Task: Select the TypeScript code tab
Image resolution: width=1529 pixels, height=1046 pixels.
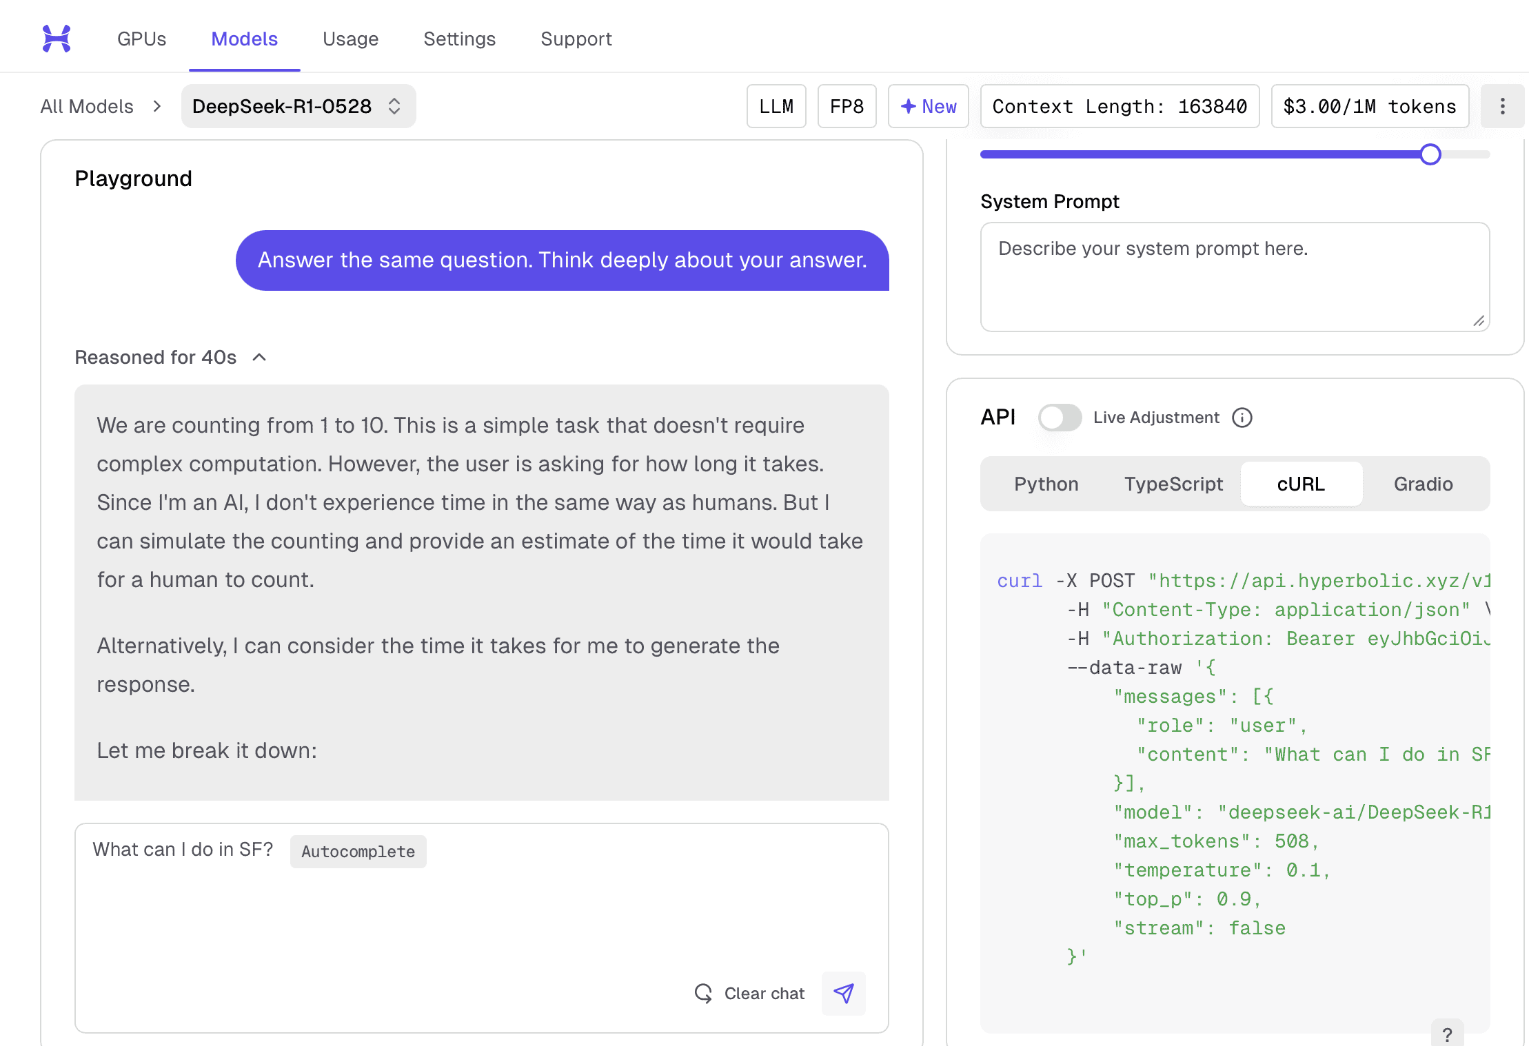Action: (1173, 484)
